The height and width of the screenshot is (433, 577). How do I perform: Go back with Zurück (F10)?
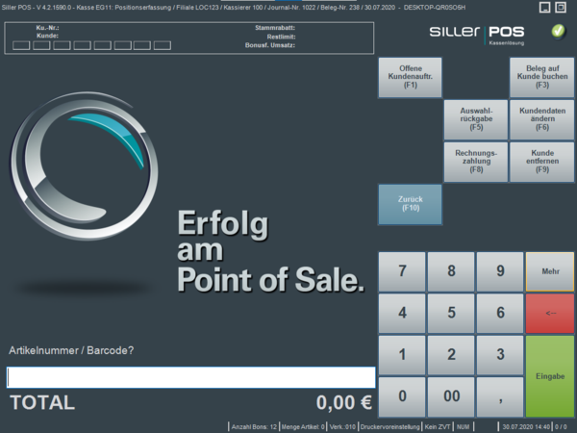click(410, 204)
